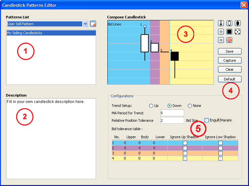Select the doji candlestick tool icon
Screen dimensions: 249x186
click(221, 23)
